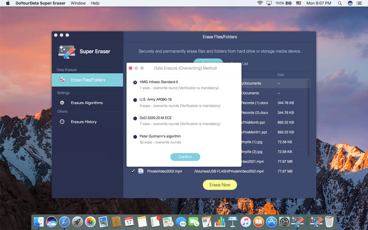368x230 pixels.
Task: Open Erase Files/Folders sidebar icon
Action: click(62, 80)
